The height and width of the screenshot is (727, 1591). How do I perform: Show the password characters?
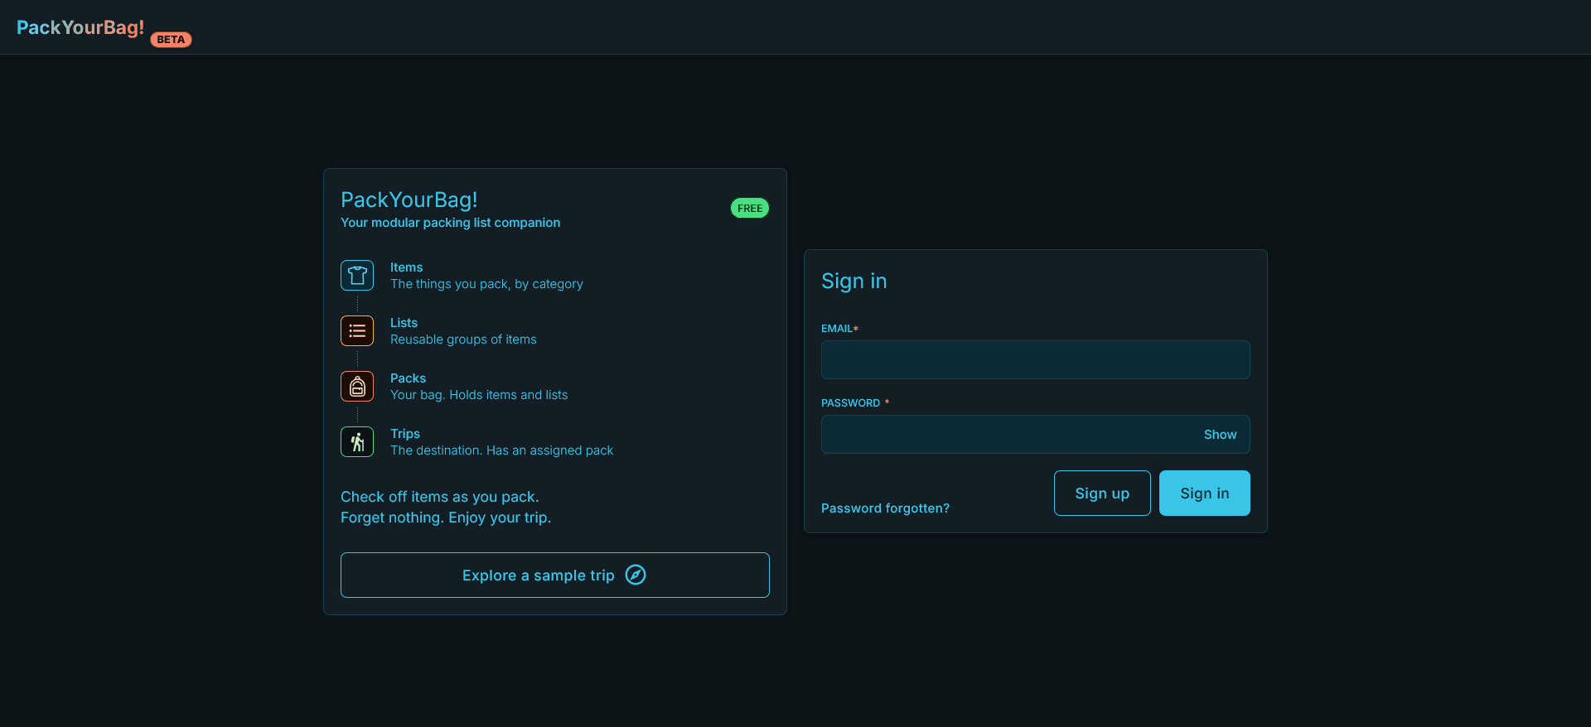tap(1220, 435)
